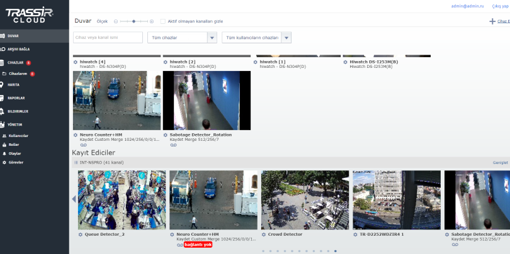Open Queue Detector_2 supermarket camera thumbnail

122,200
